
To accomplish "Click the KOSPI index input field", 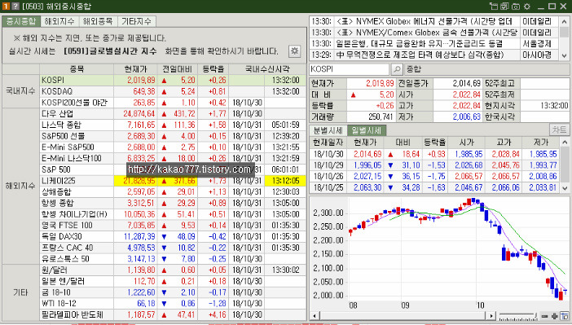I will [349, 69].
